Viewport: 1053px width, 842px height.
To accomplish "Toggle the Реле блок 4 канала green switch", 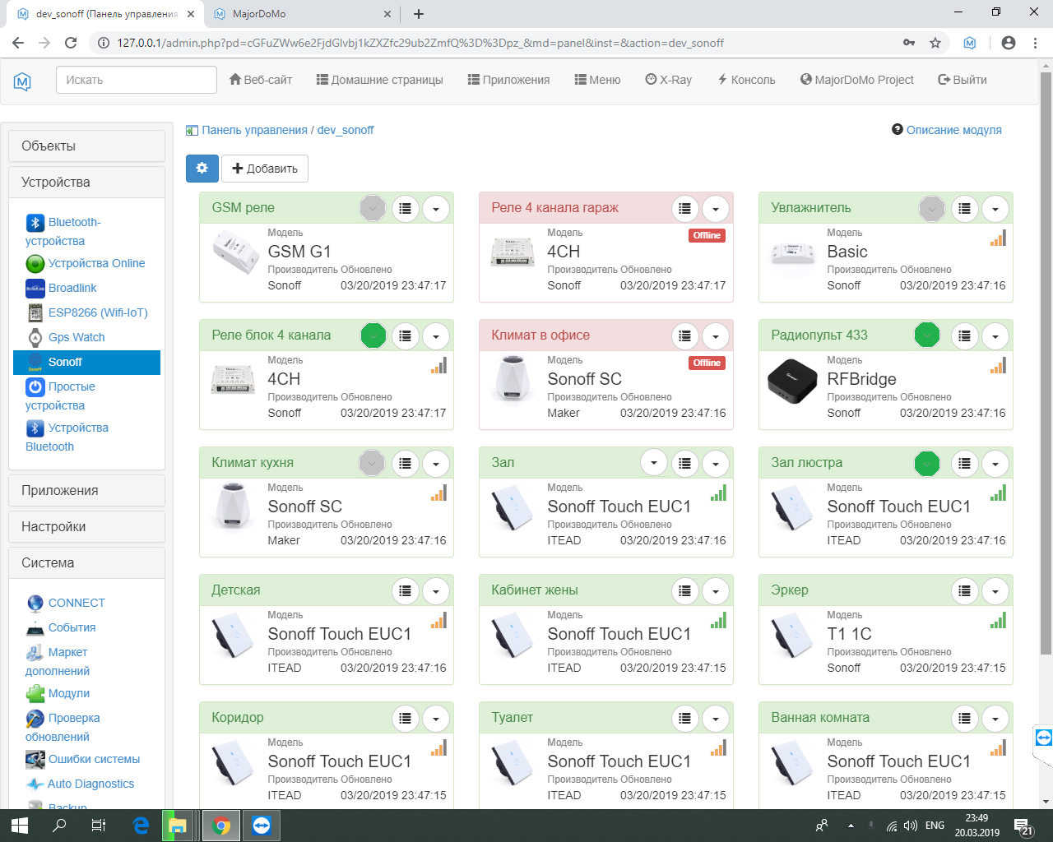I will pos(373,335).
